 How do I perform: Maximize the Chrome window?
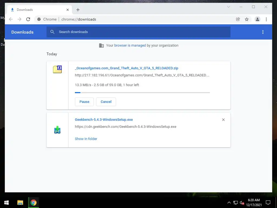click(x=253, y=7)
